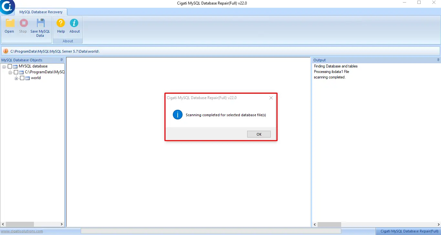
Task: Click the 'About' ribbon group label
Action: coord(68,41)
